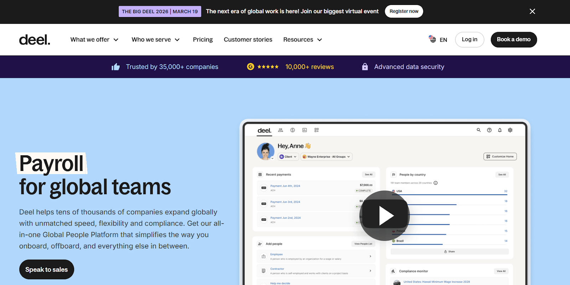Click the Trusted by 35,000+ companies text
Image resolution: width=570 pixels, height=285 pixels.
[x=172, y=67]
